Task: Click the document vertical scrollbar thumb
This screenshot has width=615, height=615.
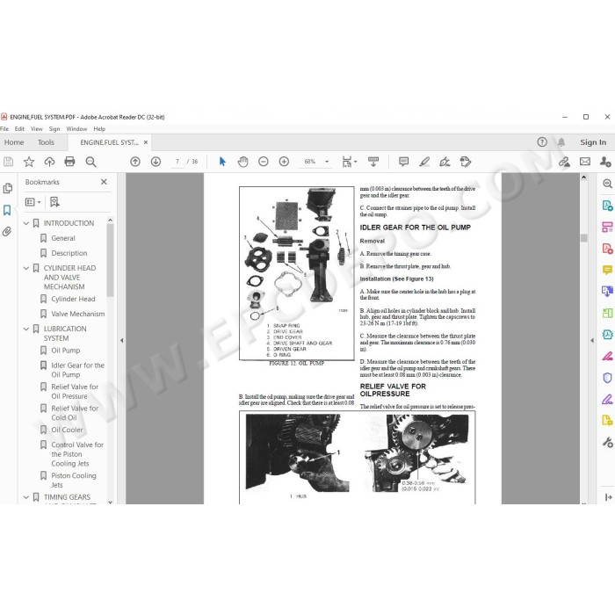Action: (583, 238)
